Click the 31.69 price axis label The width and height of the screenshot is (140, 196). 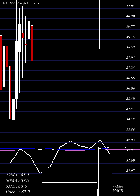130,160
